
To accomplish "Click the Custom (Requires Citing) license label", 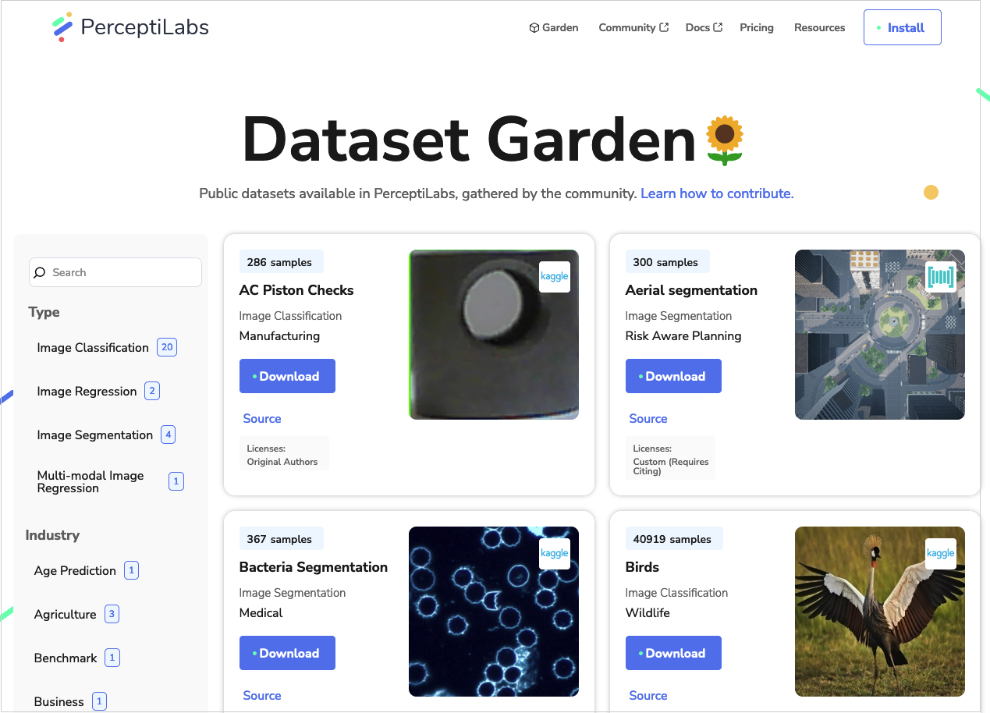I will coord(671,466).
